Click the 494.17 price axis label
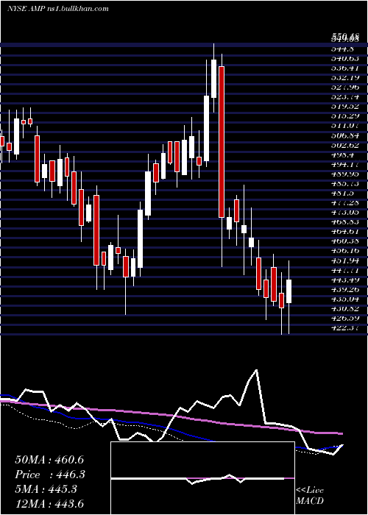 coord(345,164)
